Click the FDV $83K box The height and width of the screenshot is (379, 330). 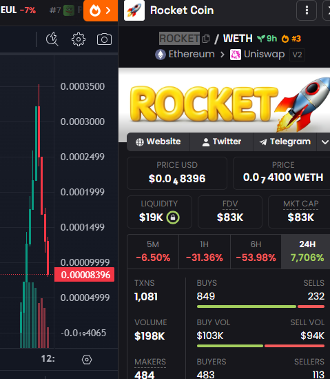[230, 212]
